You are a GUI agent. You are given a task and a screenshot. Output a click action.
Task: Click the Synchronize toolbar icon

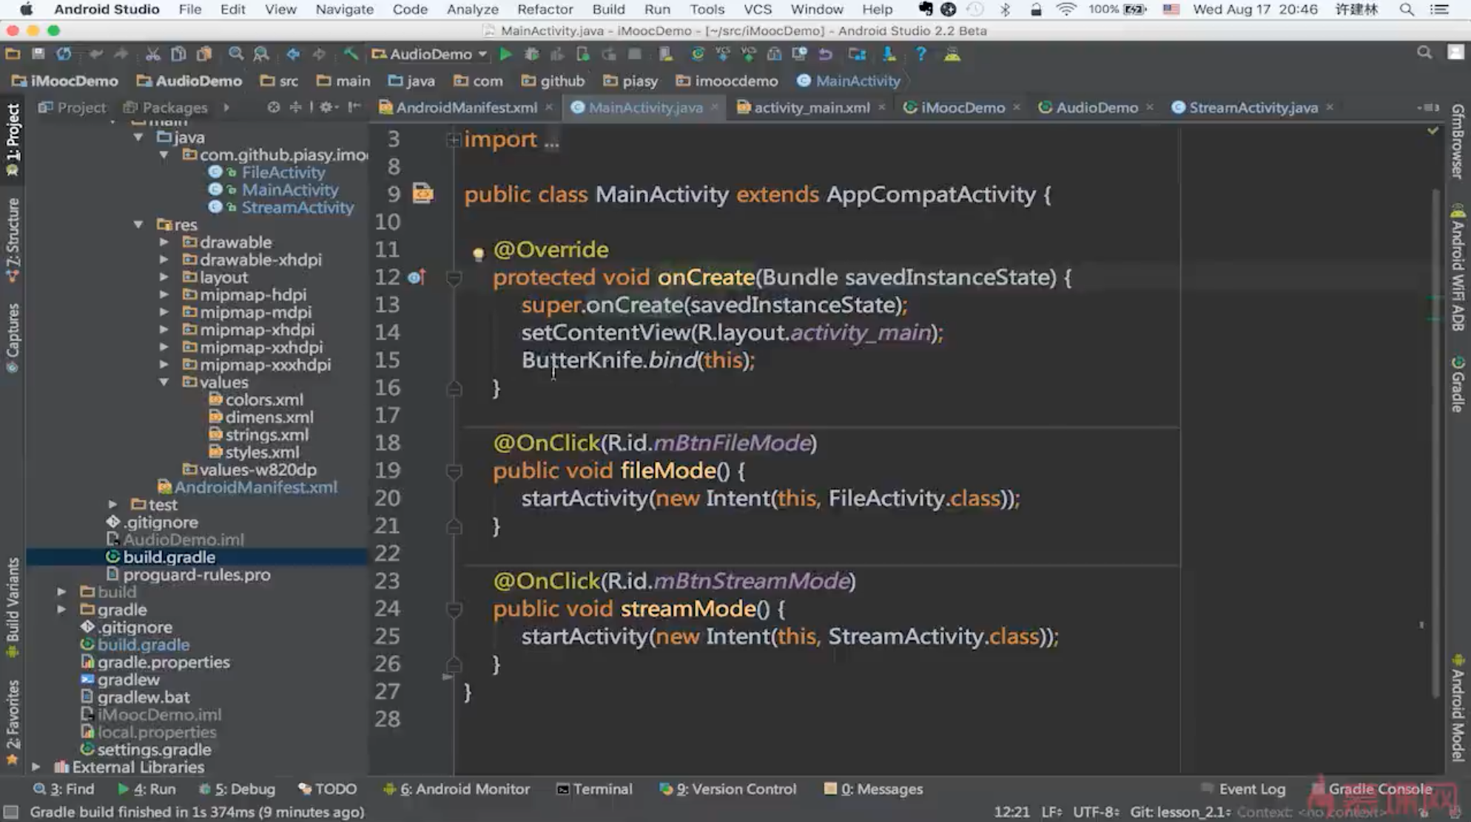(64, 54)
